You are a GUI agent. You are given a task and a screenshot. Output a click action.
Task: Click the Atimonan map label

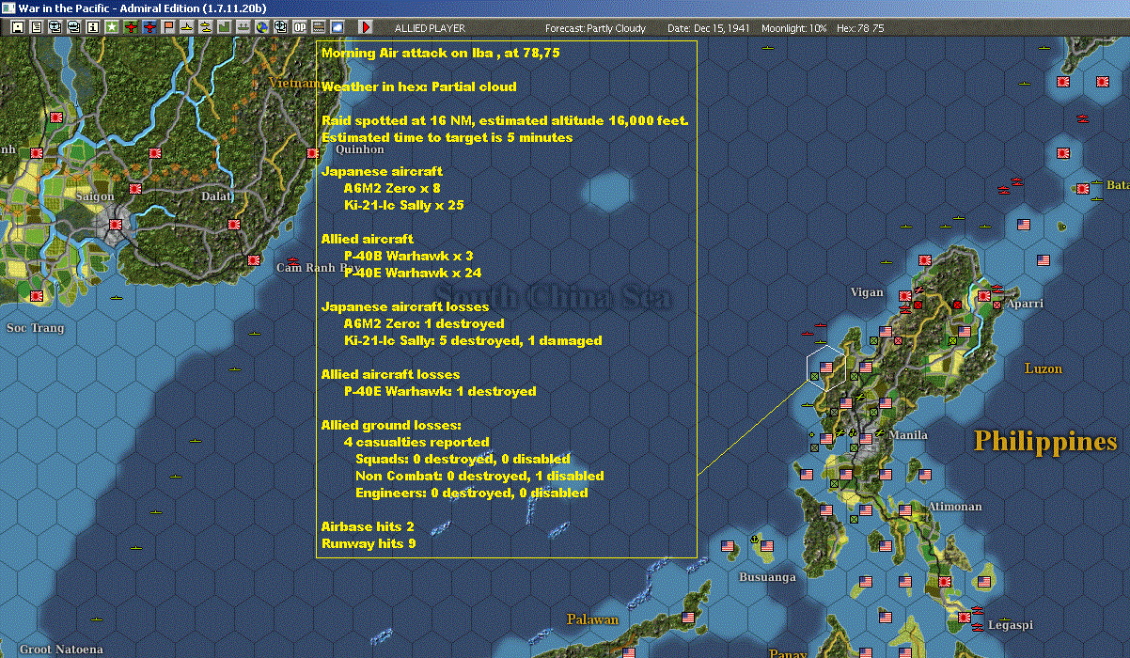954,507
